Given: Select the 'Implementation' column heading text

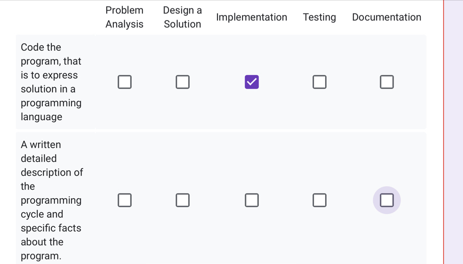Looking at the screenshot, I should click(252, 17).
